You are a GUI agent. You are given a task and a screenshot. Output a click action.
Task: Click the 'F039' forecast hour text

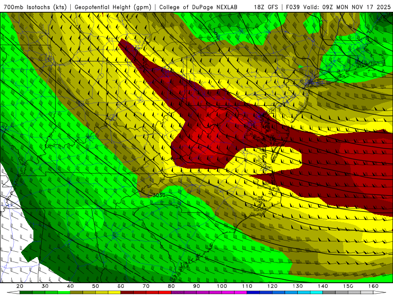pos(293,7)
